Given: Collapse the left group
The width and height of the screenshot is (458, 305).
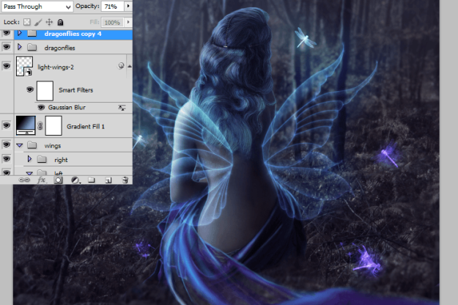Looking at the screenshot, I should click(29, 173).
